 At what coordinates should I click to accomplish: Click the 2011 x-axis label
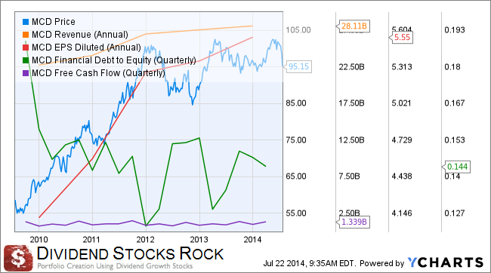point(91,240)
